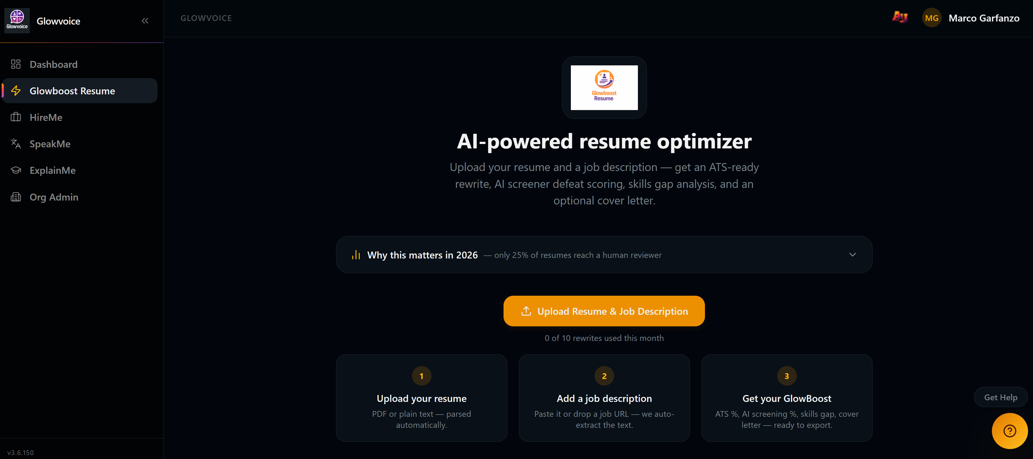Click the step number 3 badge
Image resolution: width=1033 pixels, height=459 pixels.
787,376
